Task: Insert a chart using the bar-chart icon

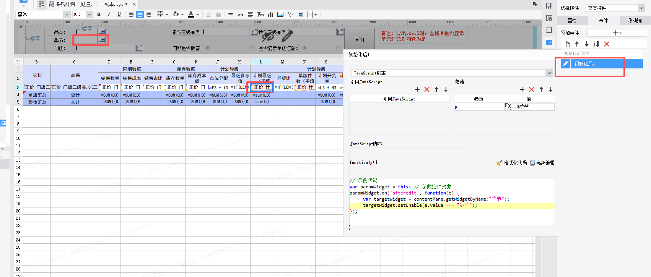Action: tap(270, 15)
